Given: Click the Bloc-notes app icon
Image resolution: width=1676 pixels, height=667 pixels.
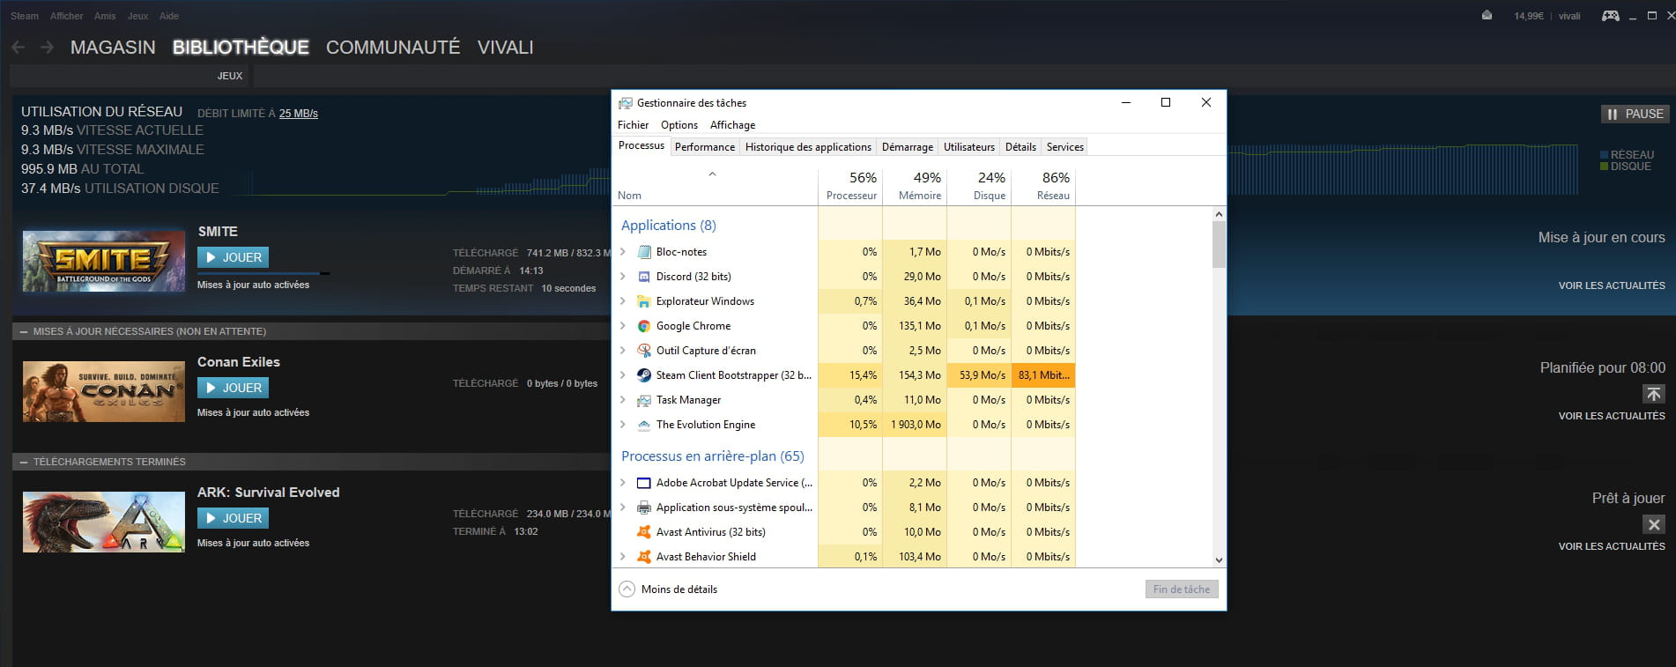Looking at the screenshot, I should coord(644,252).
